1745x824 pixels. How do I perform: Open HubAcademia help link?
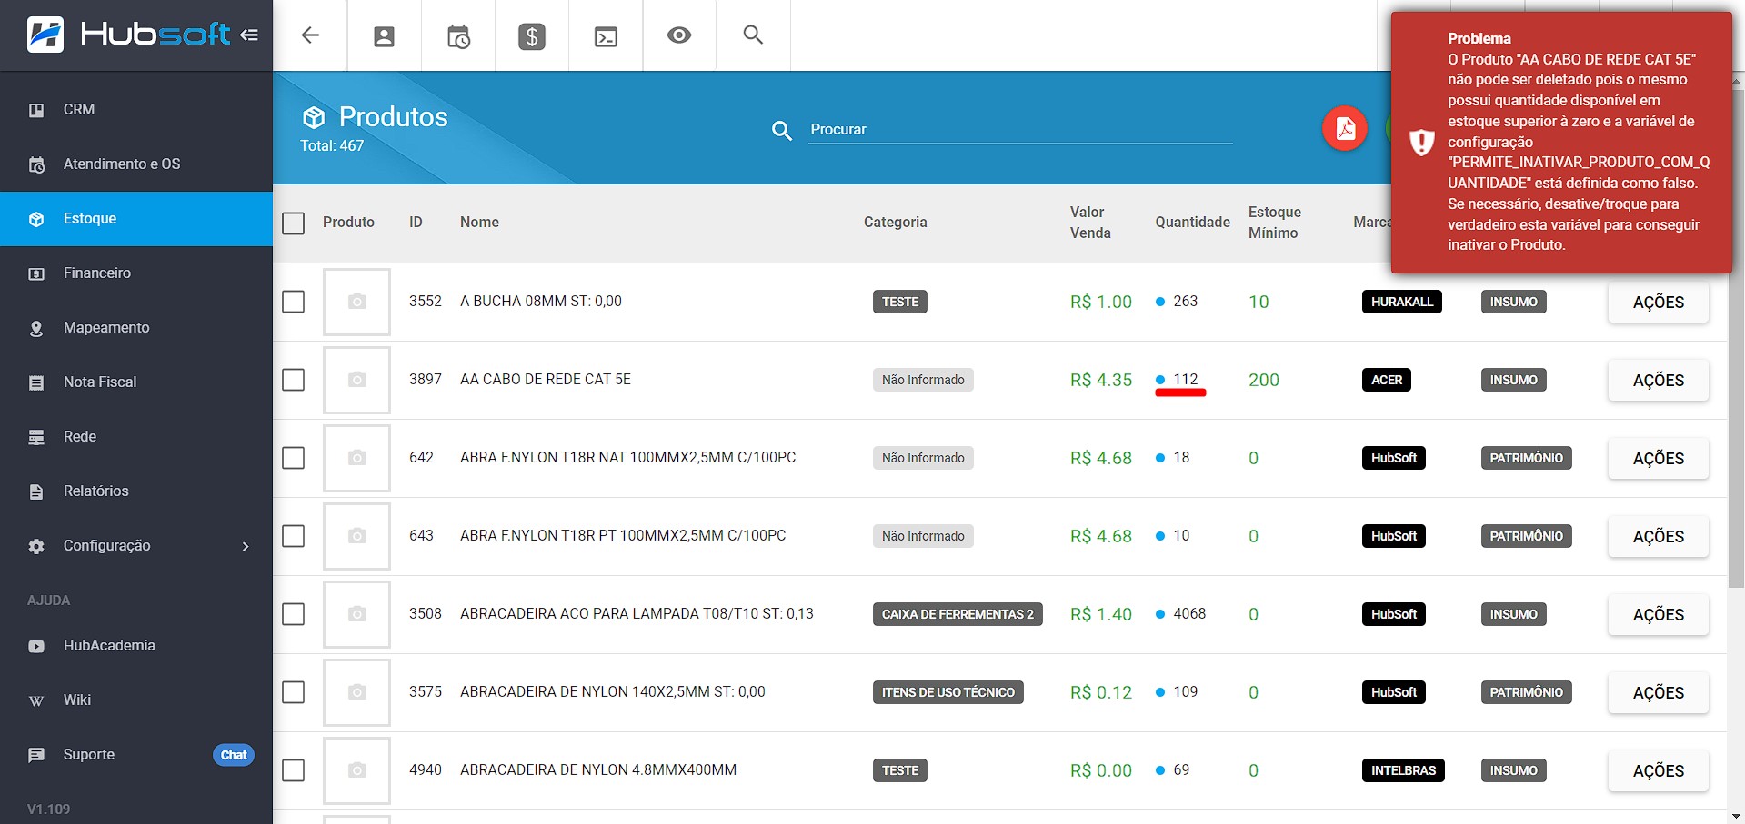[136, 645]
